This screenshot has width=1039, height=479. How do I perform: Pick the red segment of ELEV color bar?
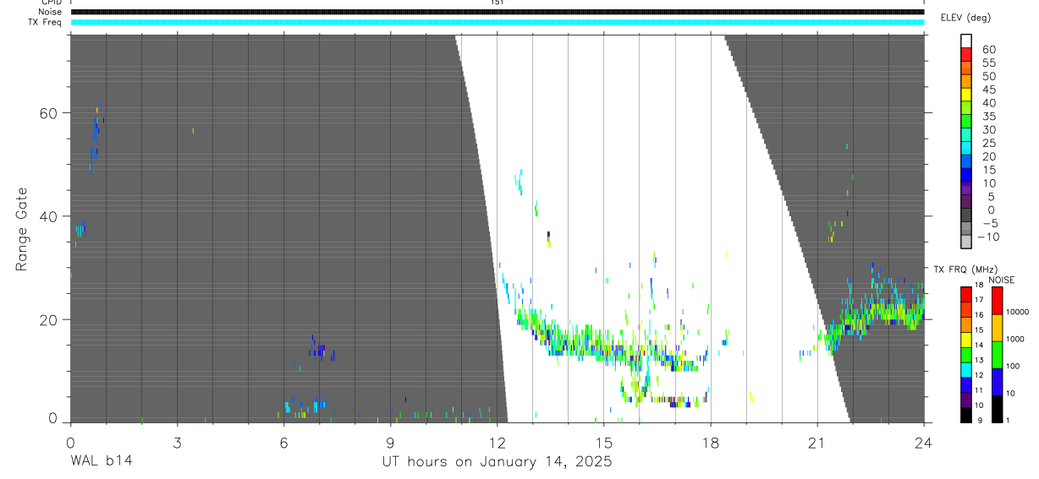pyautogui.click(x=966, y=54)
